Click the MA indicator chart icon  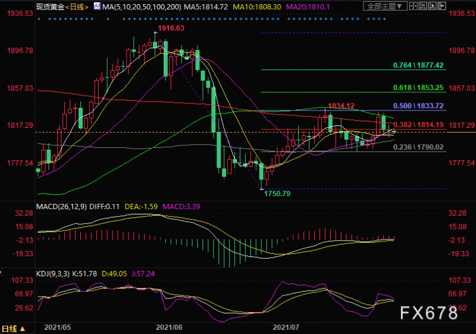[97, 6]
